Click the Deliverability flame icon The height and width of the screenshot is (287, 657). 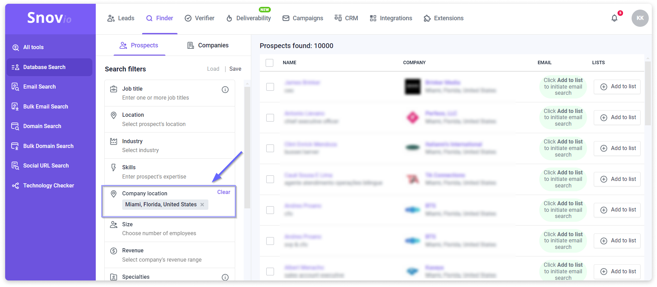point(229,18)
